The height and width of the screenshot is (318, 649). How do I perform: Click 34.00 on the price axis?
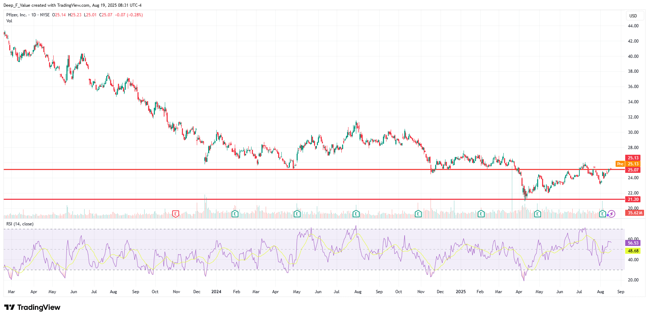click(x=633, y=102)
